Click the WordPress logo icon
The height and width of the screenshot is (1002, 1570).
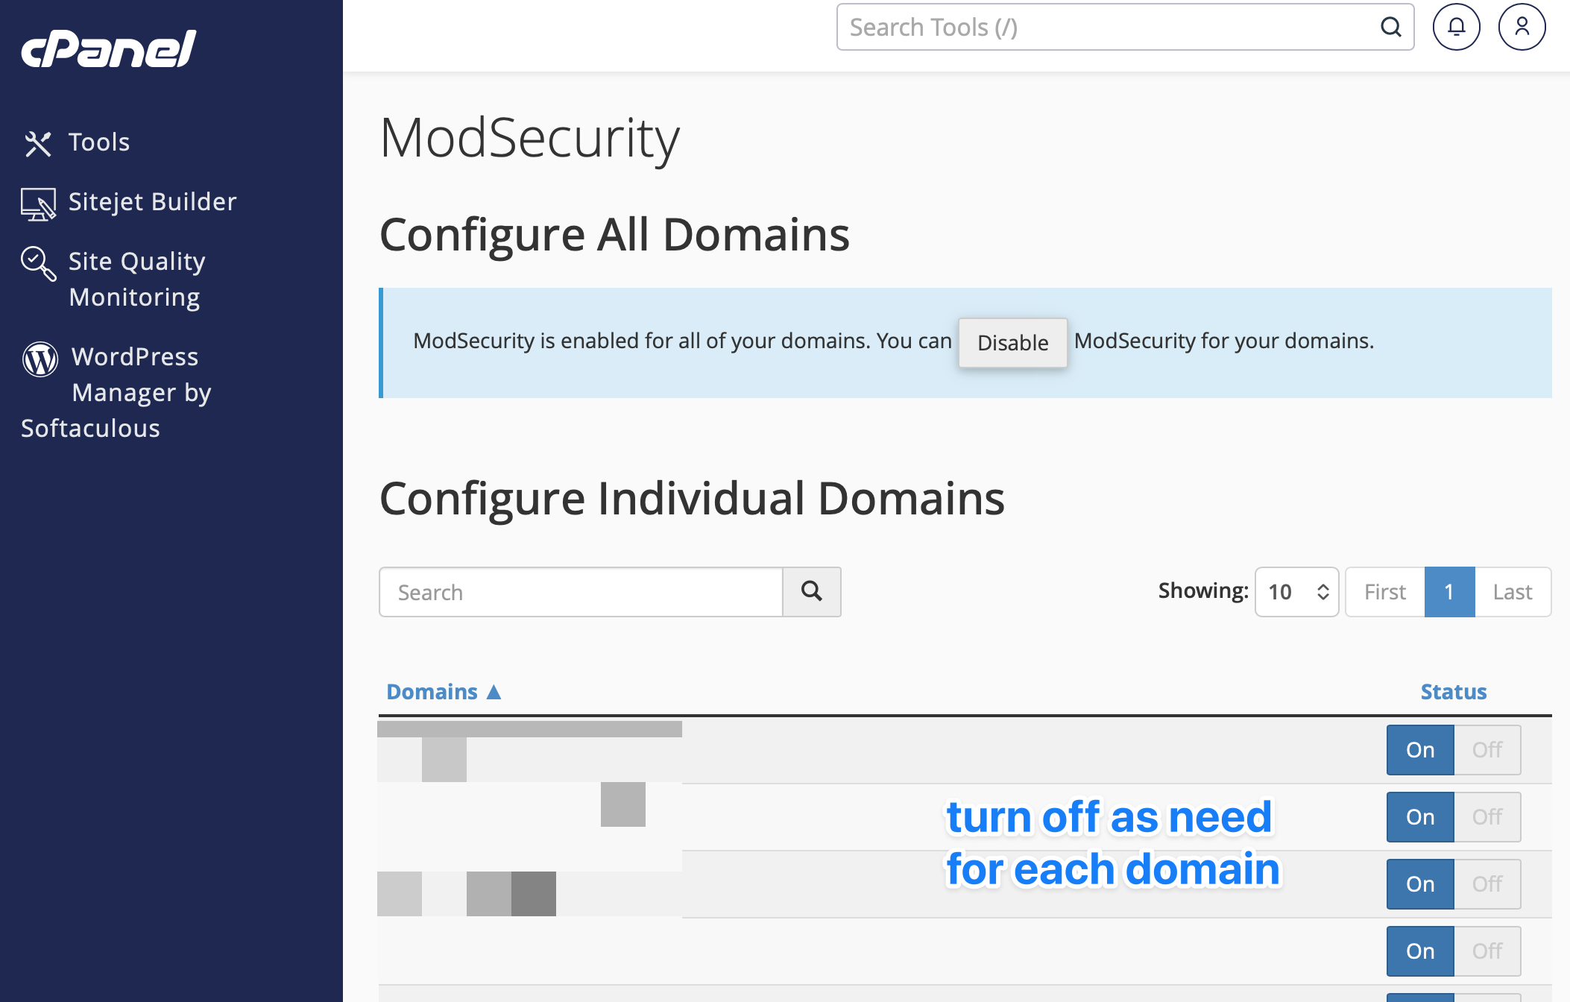(x=40, y=359)
